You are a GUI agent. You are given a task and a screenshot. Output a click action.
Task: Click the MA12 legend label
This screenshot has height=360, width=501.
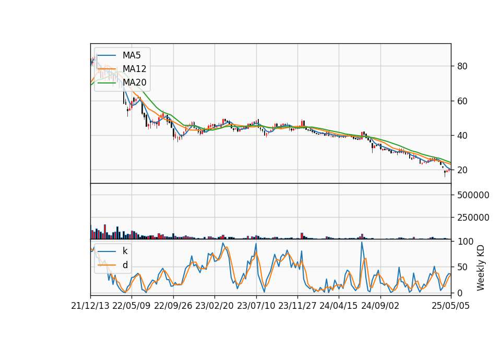coord(134,69)
